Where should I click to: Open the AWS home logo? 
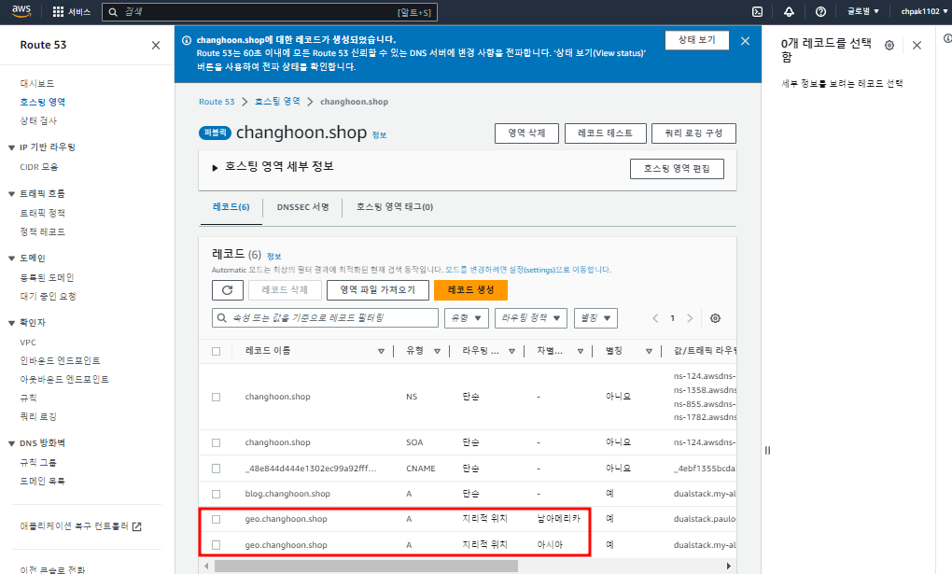pos(21,11)
